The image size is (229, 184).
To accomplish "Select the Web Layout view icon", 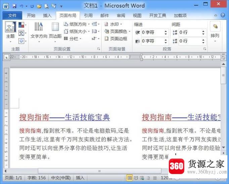I will point(142,178).
